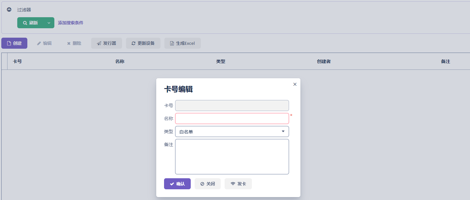The image size is (470, 200).
Task: Click the 添加搜索条件 link
Action: click(x=71, y=23)
